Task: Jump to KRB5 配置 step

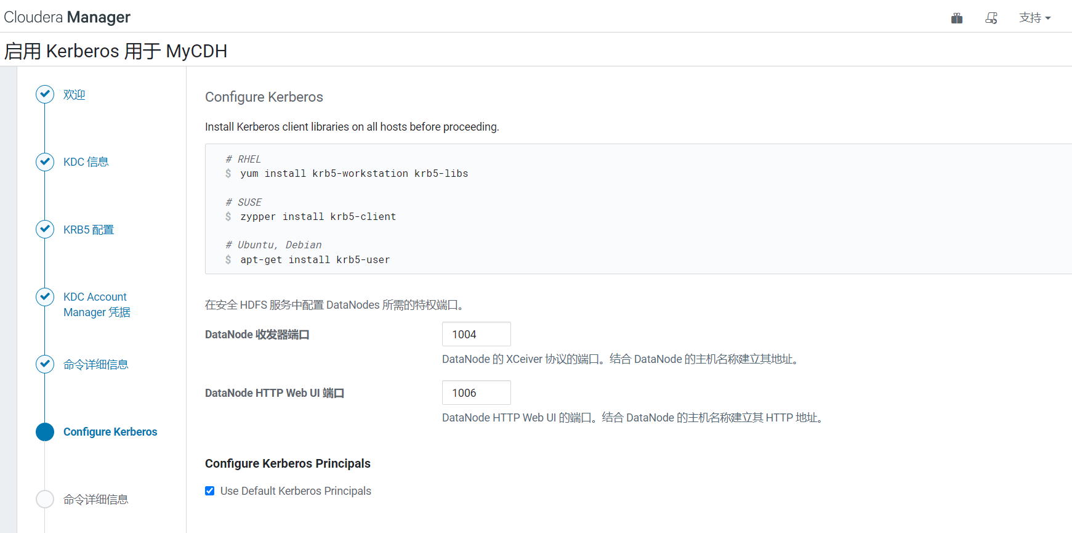Action: [x=89, y=230]
